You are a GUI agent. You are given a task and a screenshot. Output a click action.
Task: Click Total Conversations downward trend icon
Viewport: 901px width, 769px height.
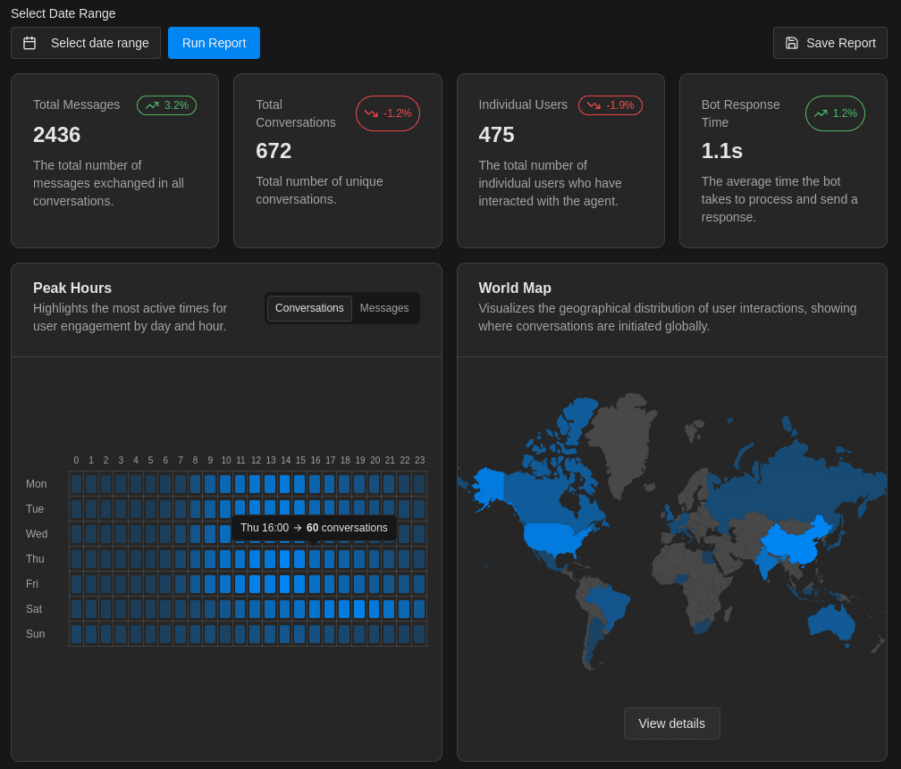tap(371, 113)
